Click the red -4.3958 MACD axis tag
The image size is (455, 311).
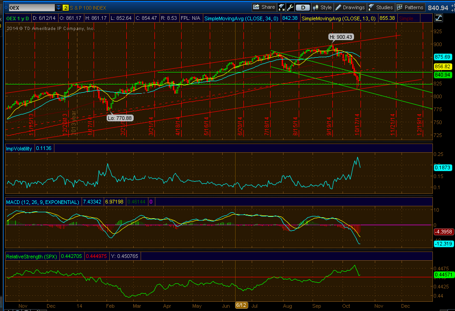click(443, 232)
